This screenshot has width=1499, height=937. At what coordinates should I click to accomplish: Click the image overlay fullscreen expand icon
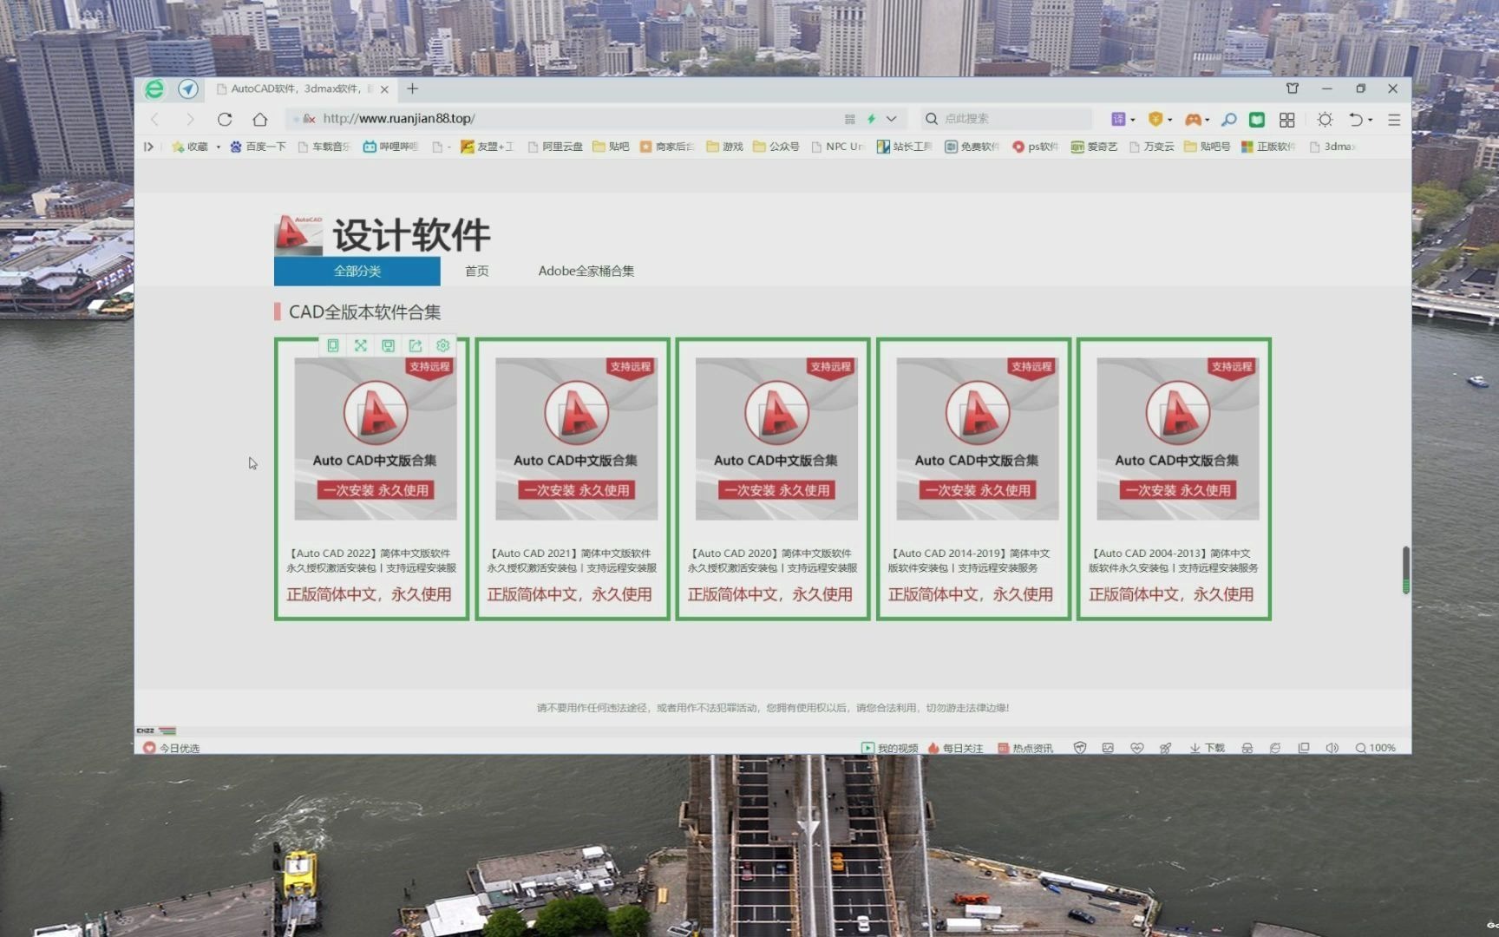click(361, 345)
